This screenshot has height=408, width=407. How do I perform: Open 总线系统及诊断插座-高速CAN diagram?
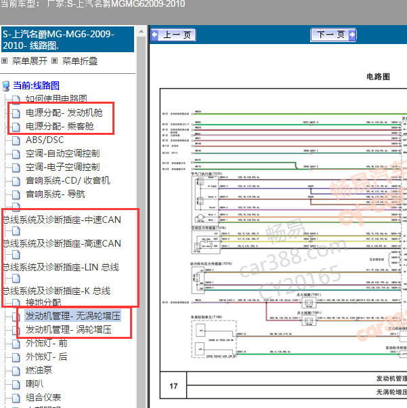pyautogui.click(x=62, y=243)
